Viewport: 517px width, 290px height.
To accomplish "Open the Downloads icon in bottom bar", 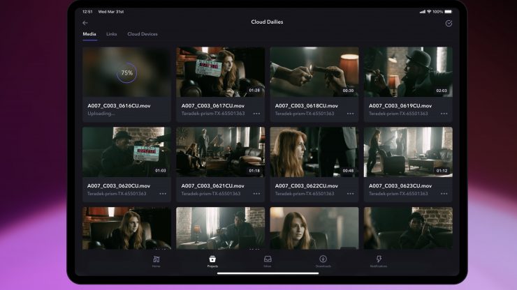I will [x=323, y=260].
